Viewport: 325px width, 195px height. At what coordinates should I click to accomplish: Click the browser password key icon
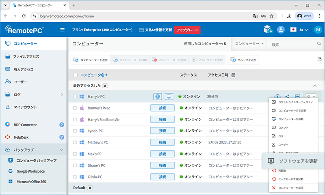click(263, 16)
